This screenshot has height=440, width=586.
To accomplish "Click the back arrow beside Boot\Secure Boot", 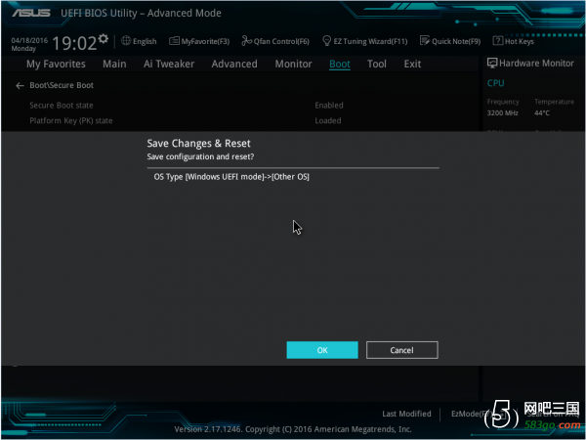I will pyautogui.click(x=20, y=86).
